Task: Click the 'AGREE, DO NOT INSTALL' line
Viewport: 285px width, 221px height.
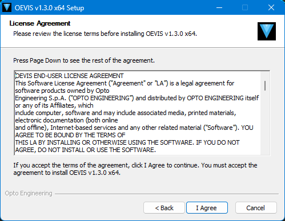Action: 86,150
